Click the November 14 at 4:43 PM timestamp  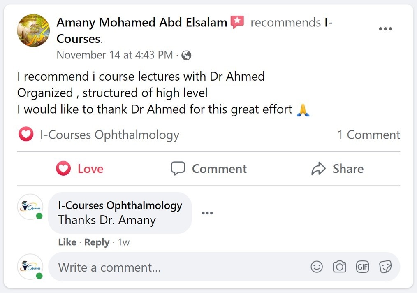click(x=115, y=55)
